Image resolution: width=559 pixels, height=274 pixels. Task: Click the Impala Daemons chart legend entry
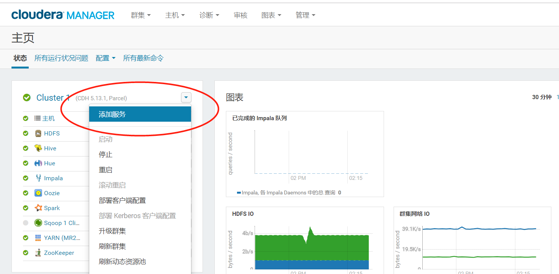tap(289, 192)
